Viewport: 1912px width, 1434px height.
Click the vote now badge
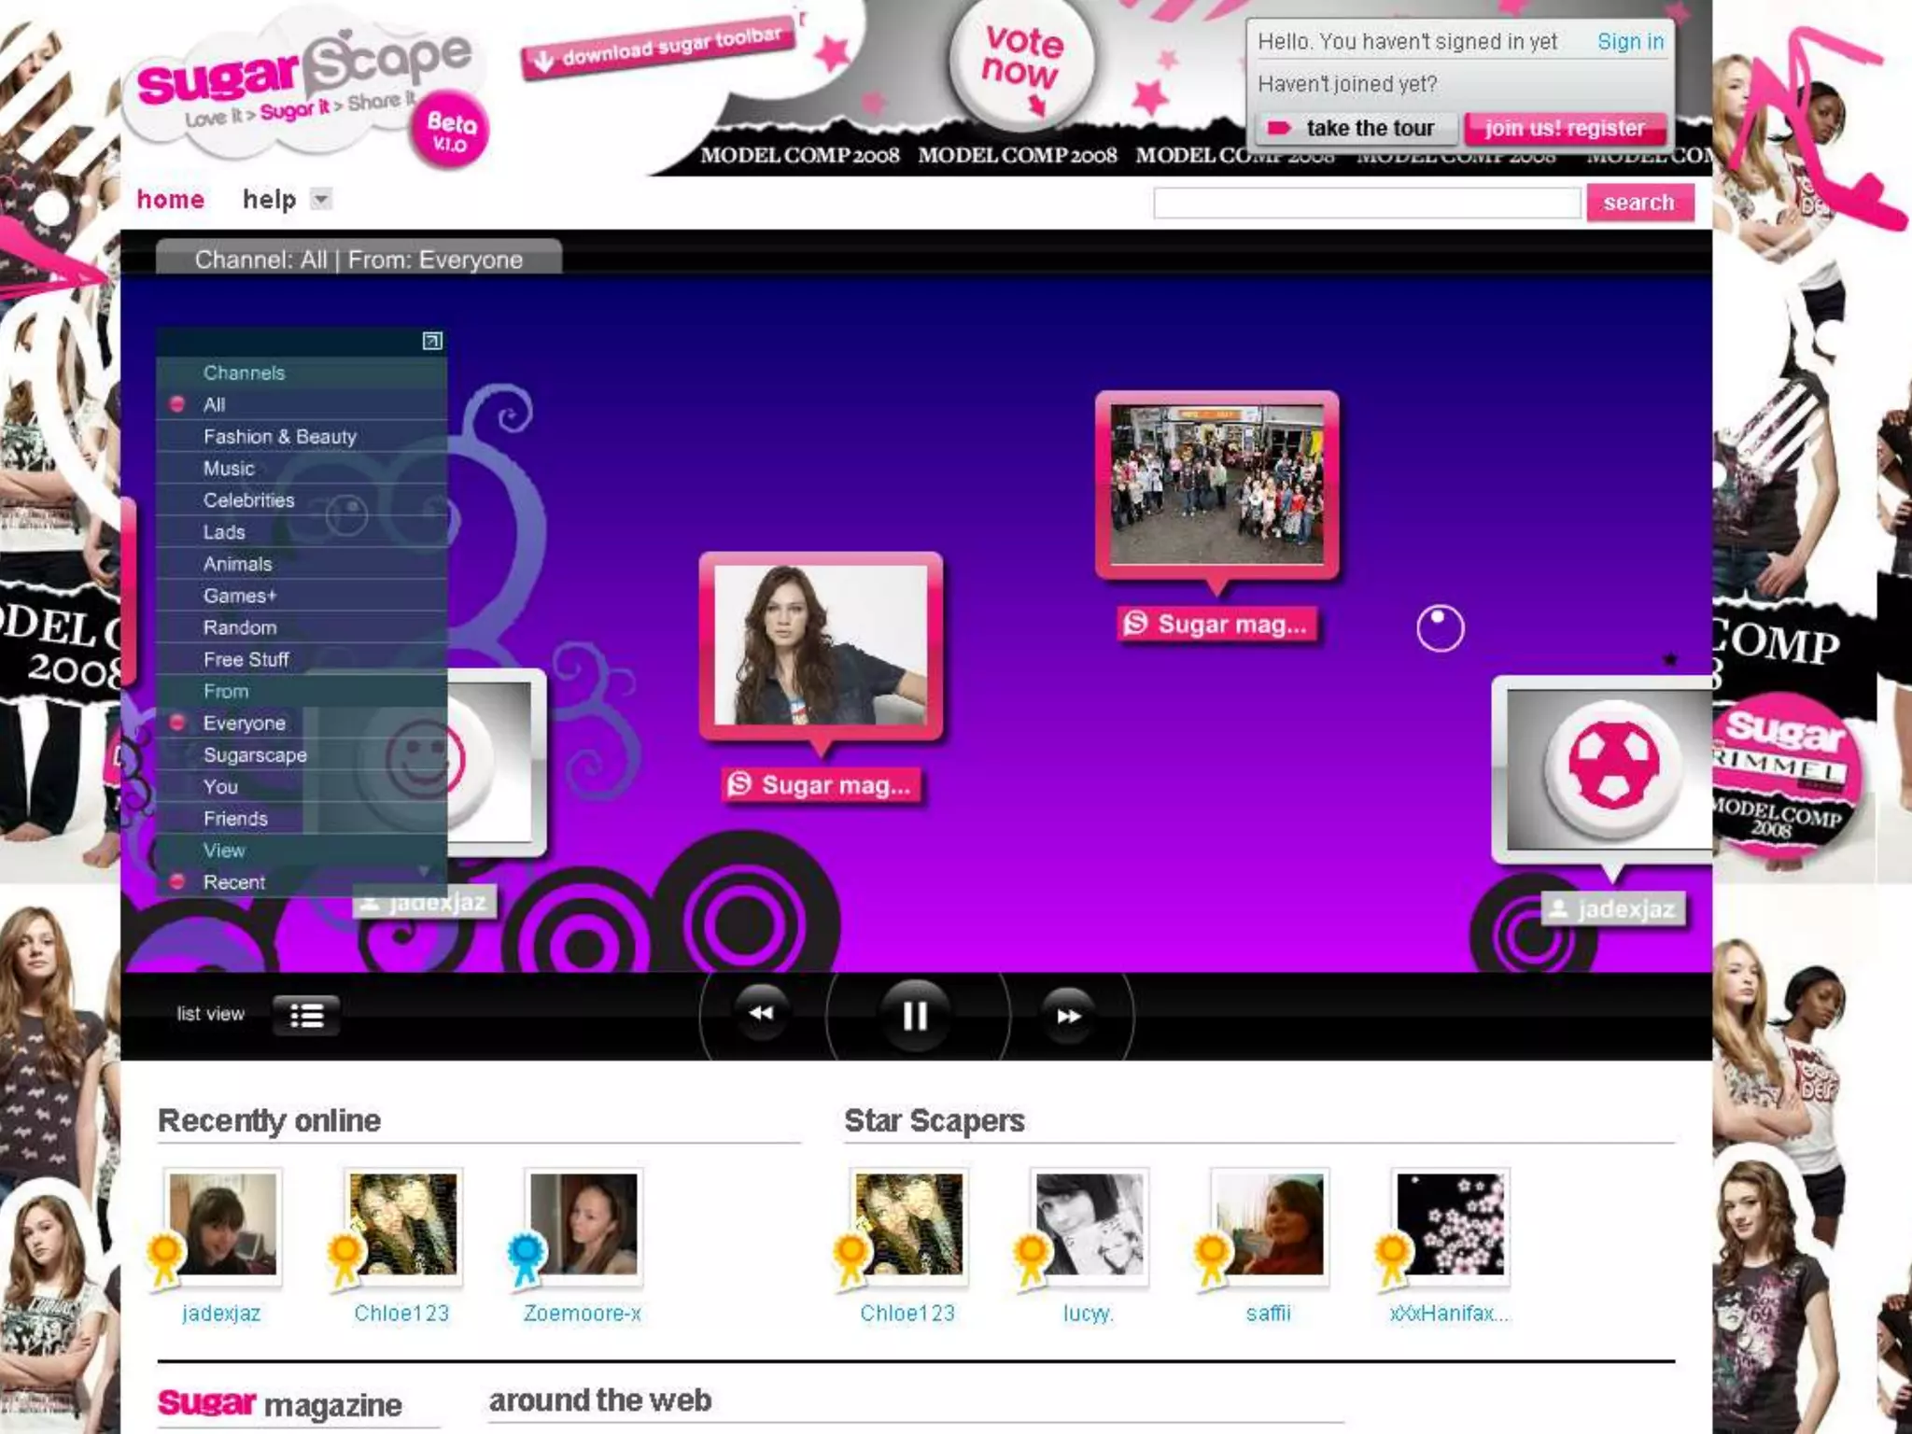click(x=1022, y=65)
